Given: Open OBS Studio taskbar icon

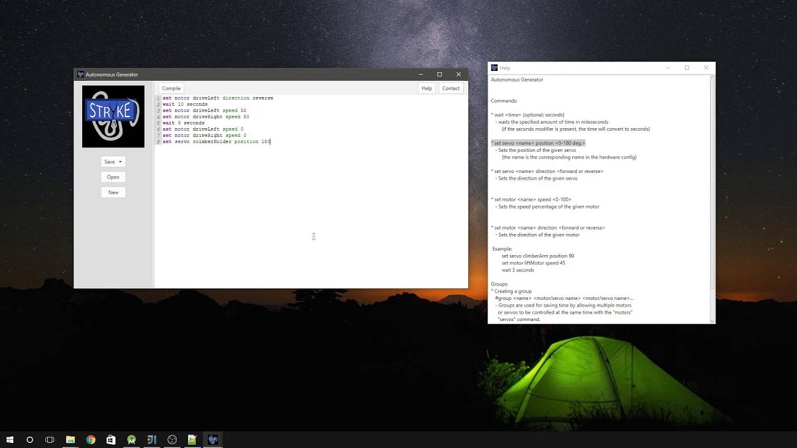Looking at the screenshot, I should 172,440.
